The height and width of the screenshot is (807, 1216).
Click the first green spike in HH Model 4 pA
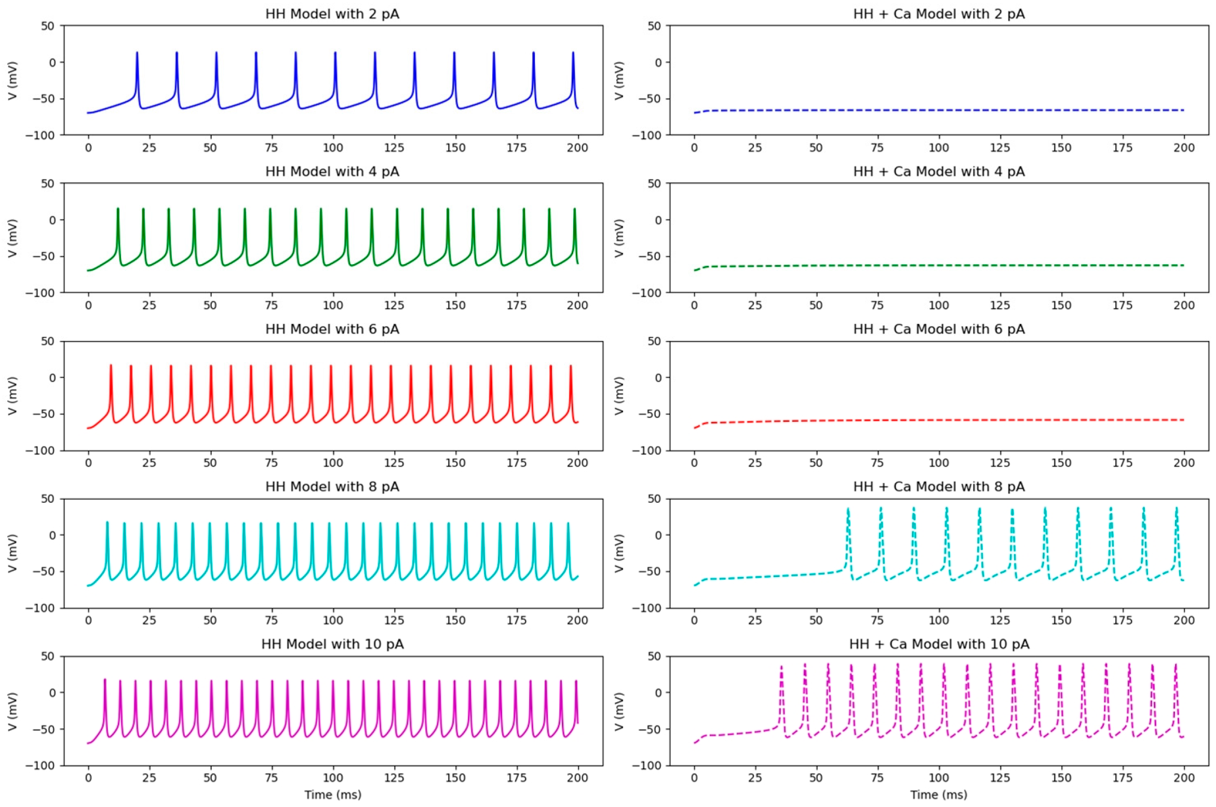point(118,236)
